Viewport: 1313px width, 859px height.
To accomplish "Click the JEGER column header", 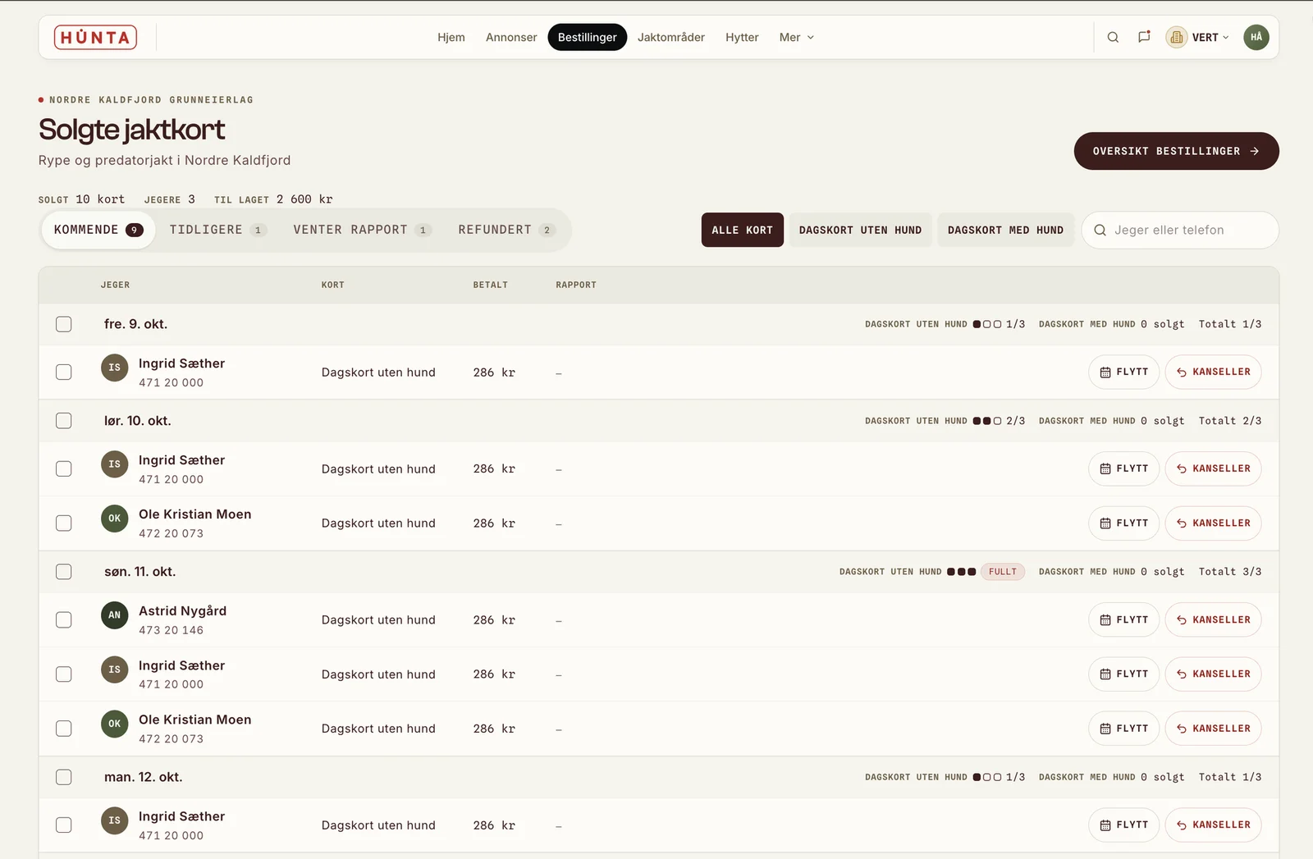I will point(116,285).
